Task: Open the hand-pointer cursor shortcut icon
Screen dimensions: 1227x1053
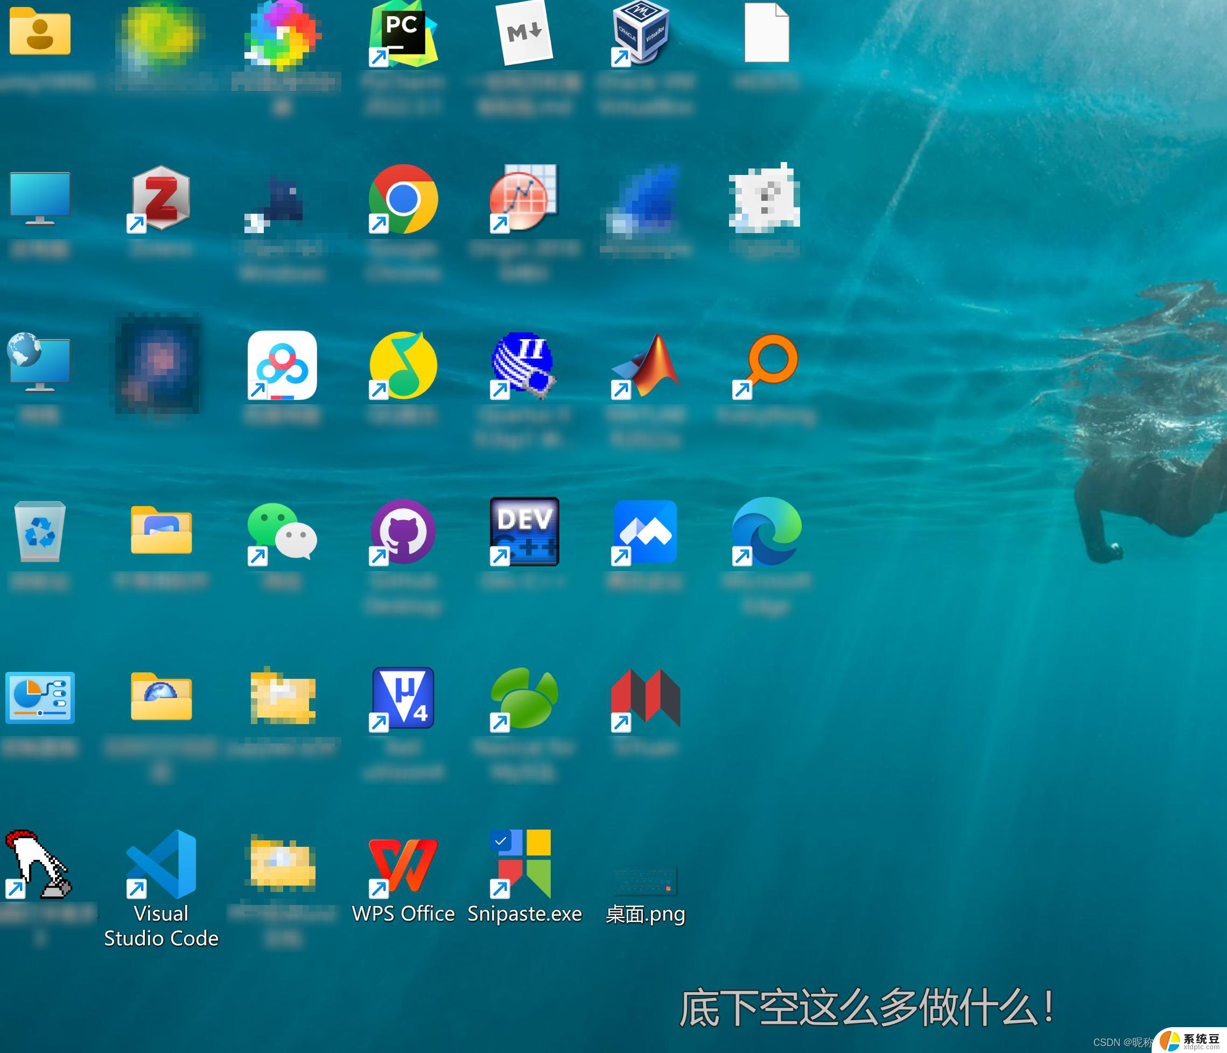Action: coord(39,865)
